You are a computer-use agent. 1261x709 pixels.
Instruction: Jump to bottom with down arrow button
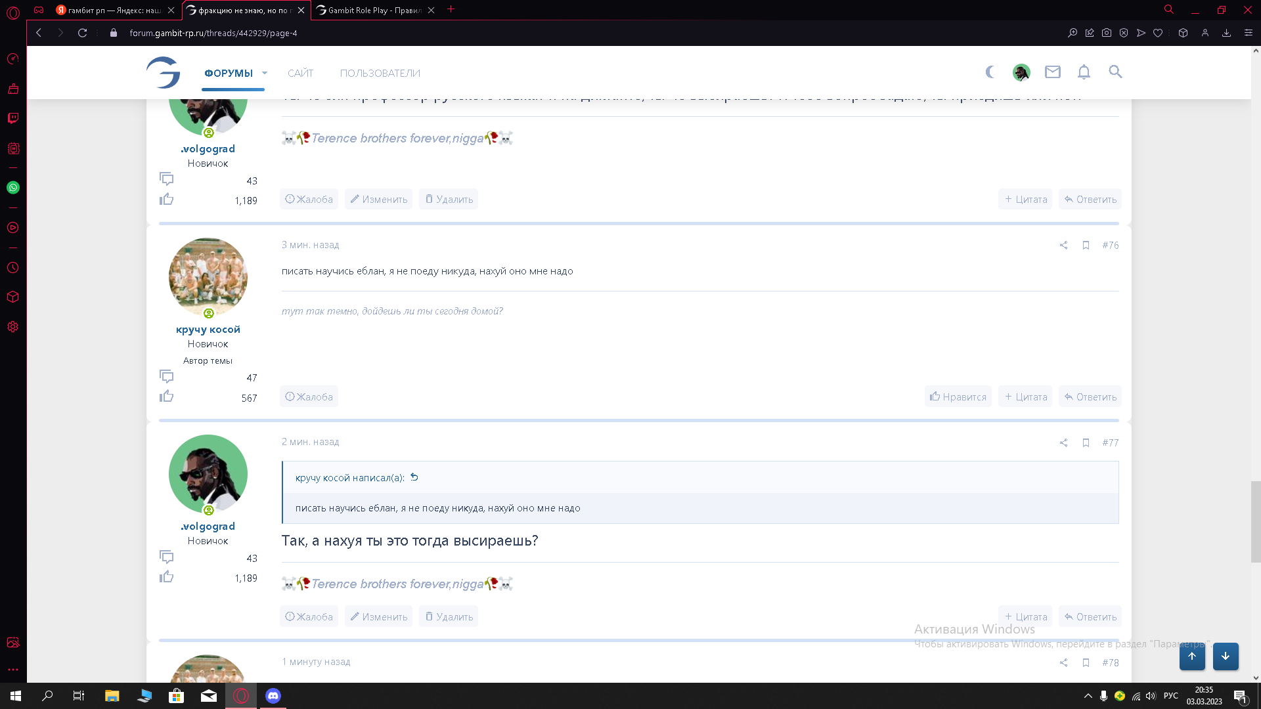click(1225, 656)
